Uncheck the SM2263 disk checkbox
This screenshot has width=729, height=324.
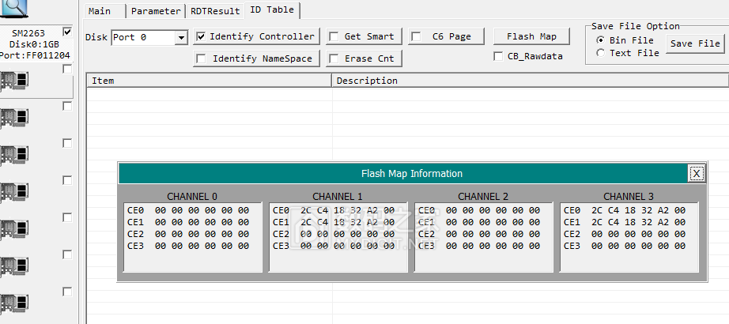click(67, 32)
